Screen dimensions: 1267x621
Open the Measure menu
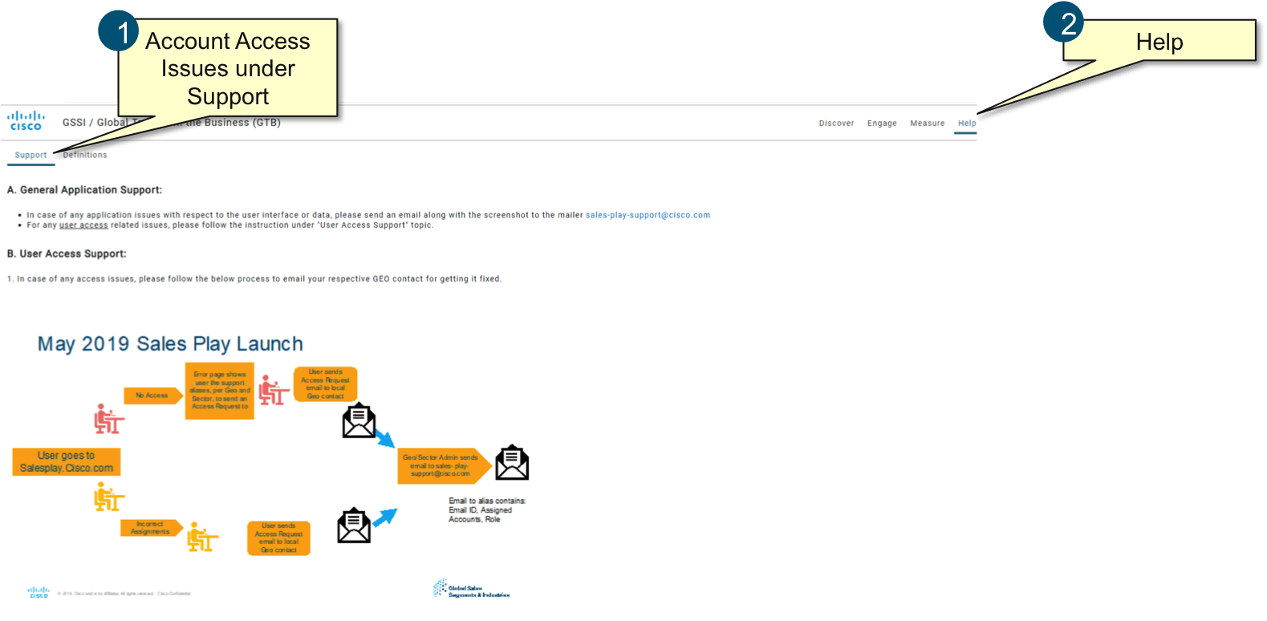point(927,124)
